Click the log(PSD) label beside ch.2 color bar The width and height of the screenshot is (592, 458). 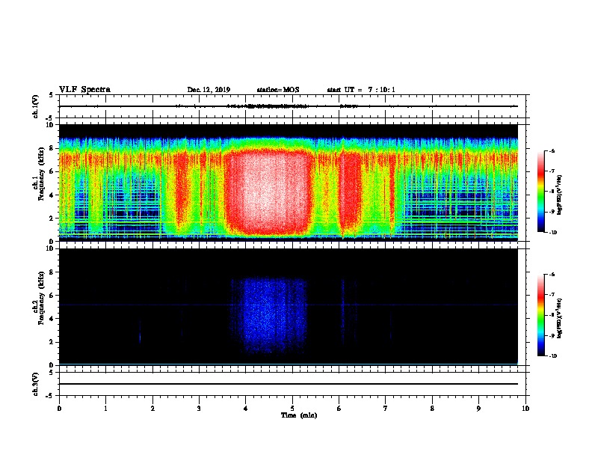tap(560, 318)
